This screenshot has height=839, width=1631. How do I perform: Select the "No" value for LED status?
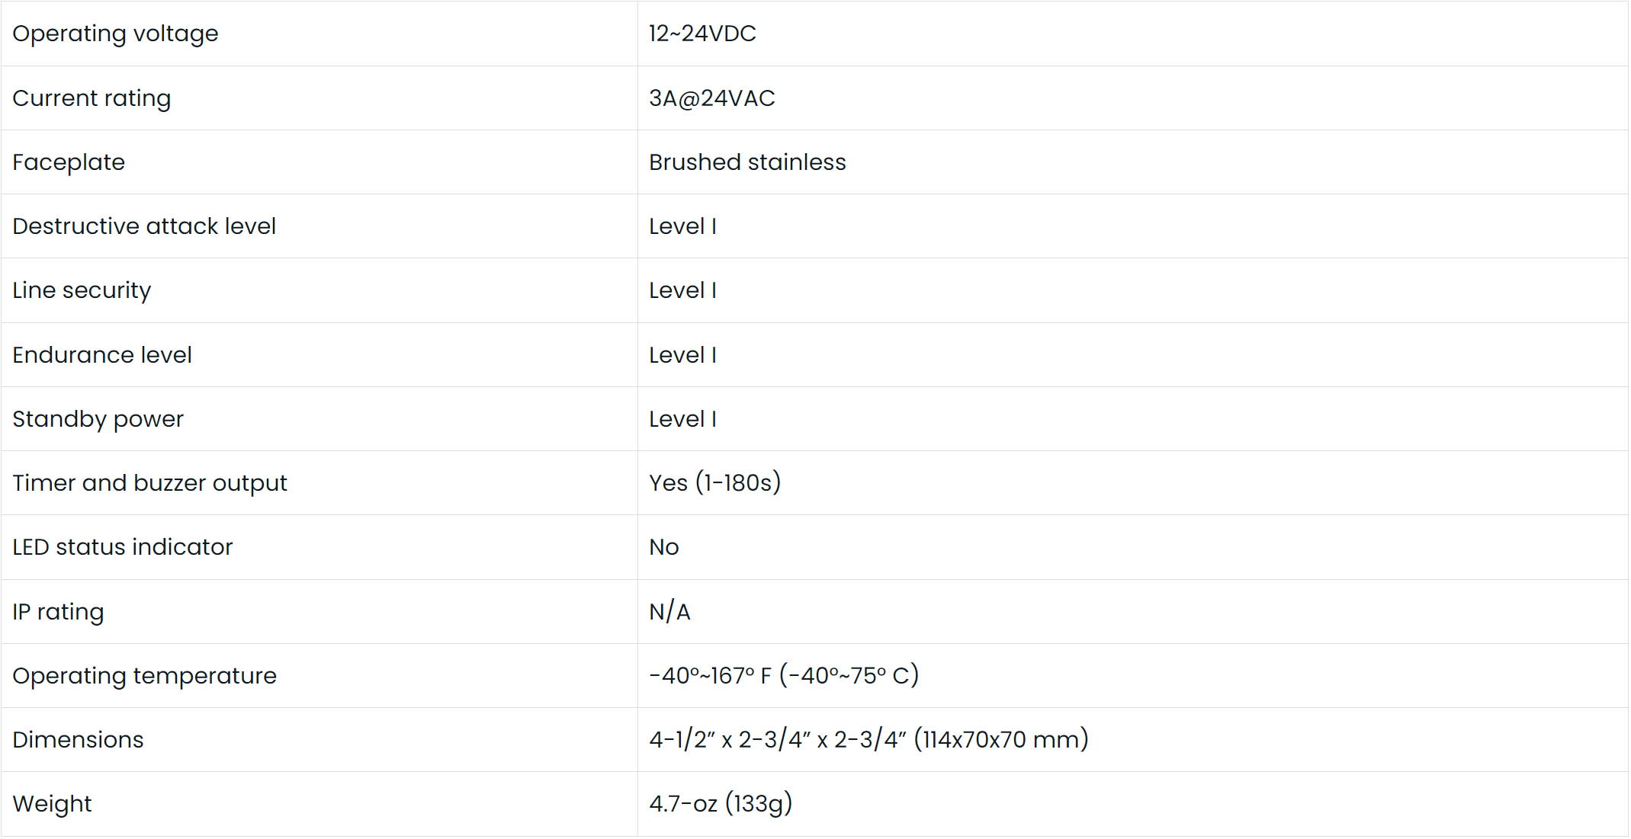[x=663, y=547]
